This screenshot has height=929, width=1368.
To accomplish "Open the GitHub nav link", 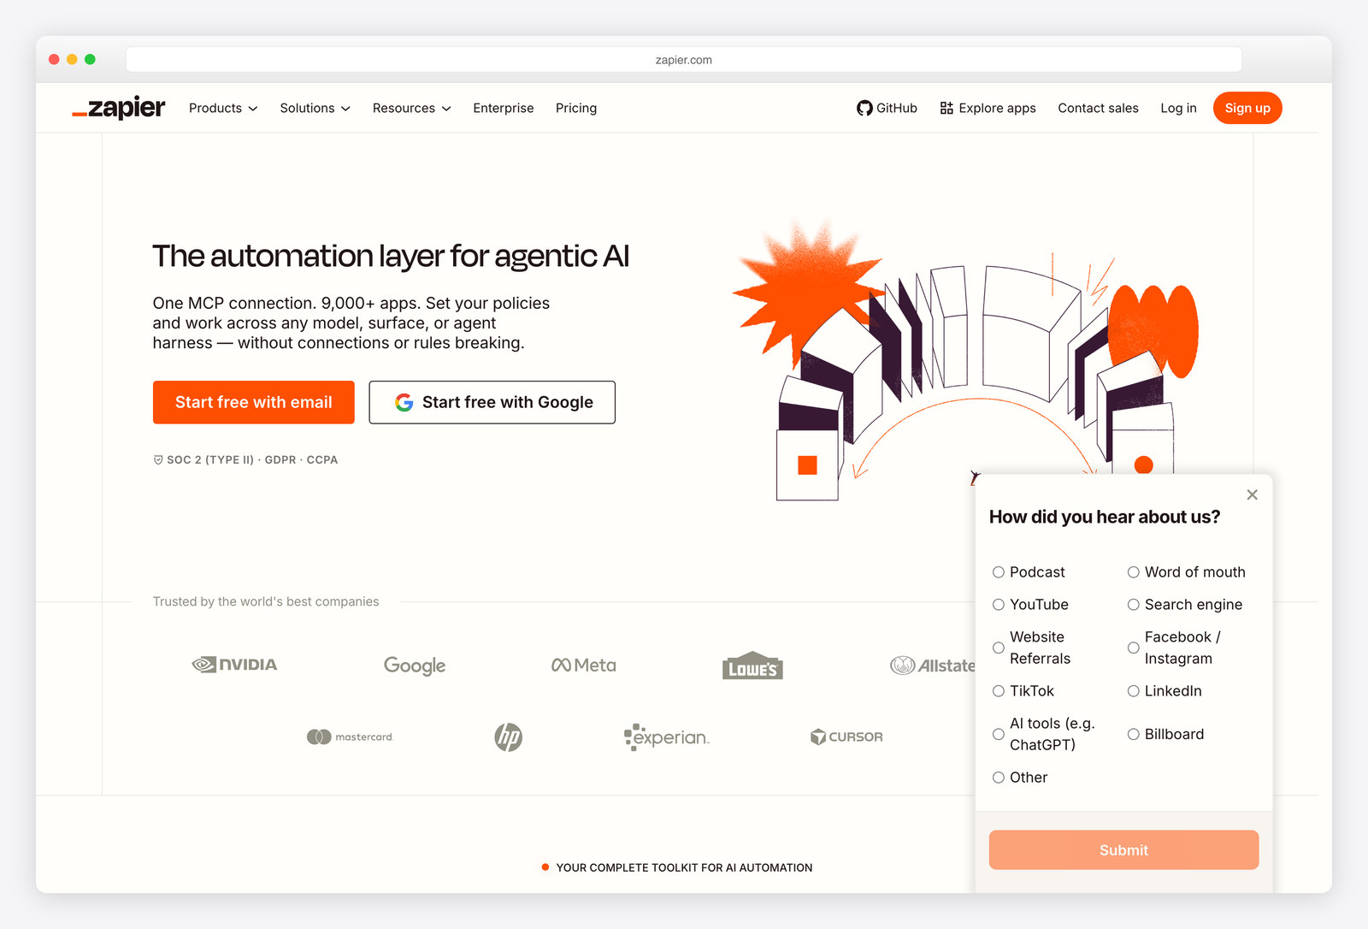I will (x=887, y=108).
